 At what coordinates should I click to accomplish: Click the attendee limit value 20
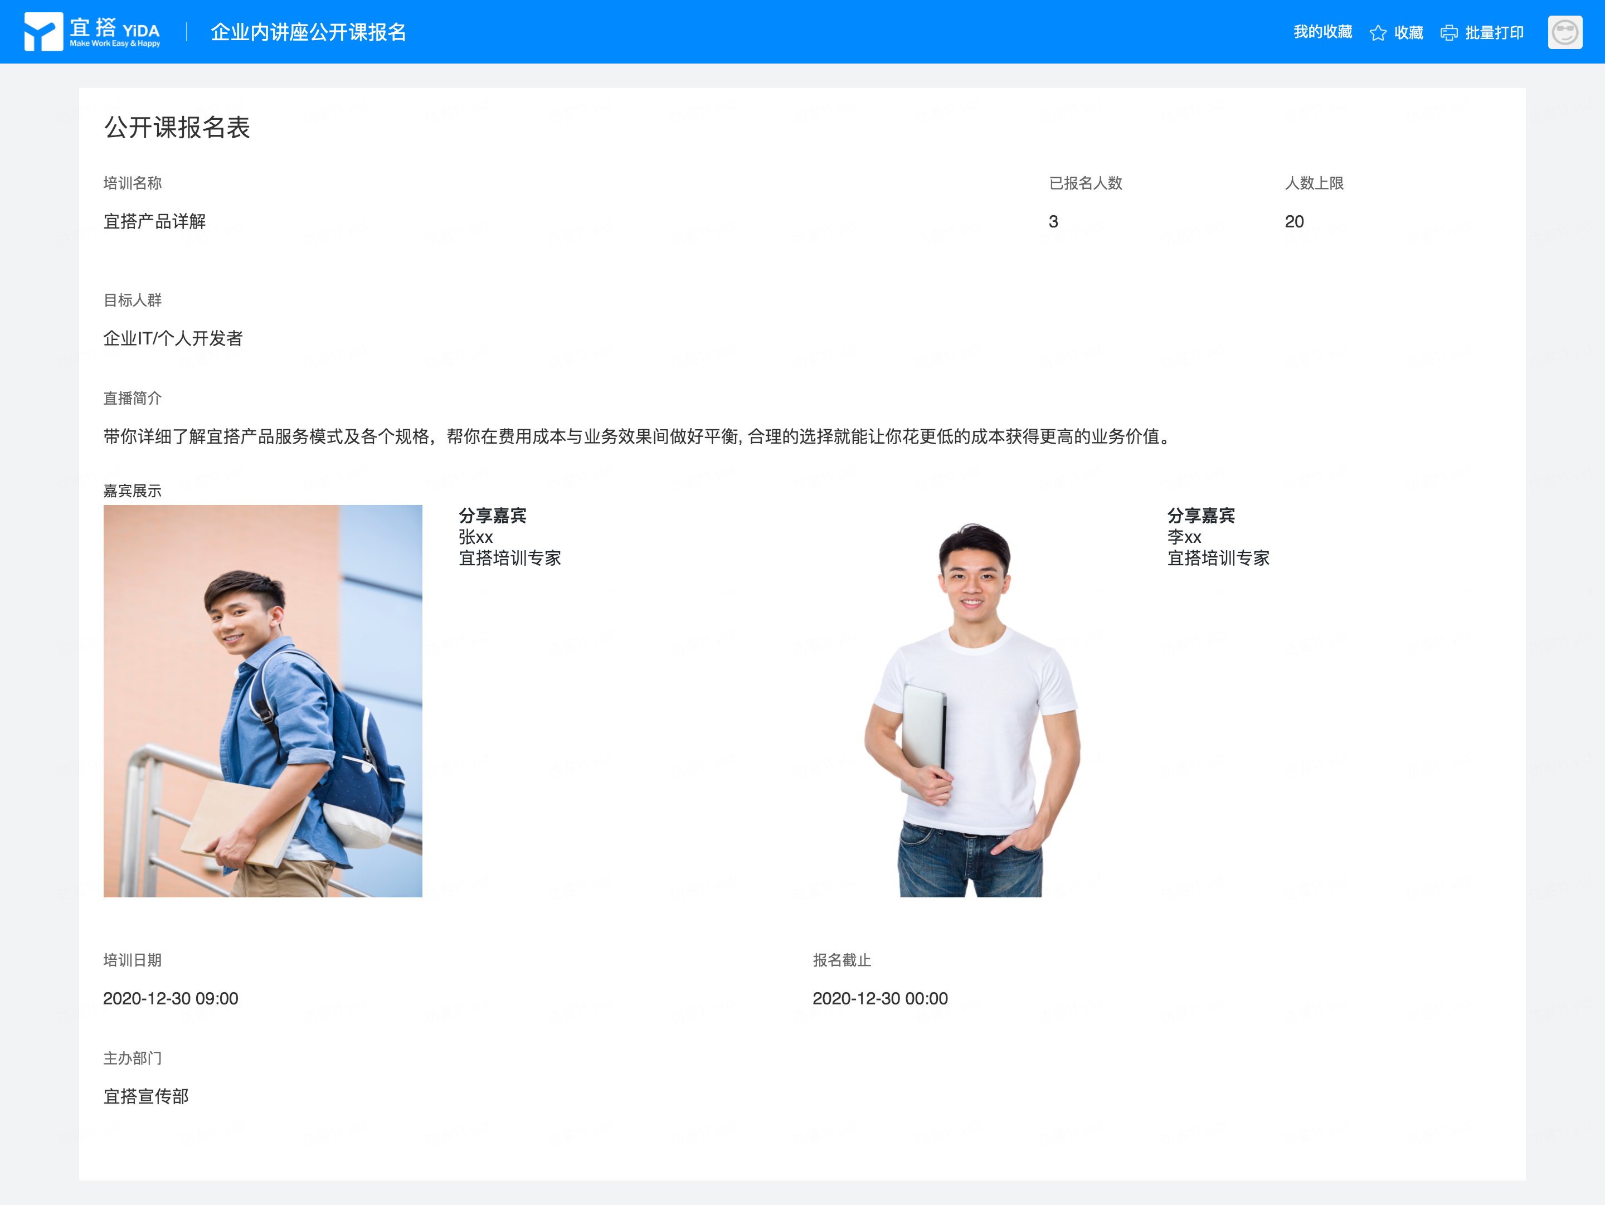pyautogui.click(x=1293, y=221)
